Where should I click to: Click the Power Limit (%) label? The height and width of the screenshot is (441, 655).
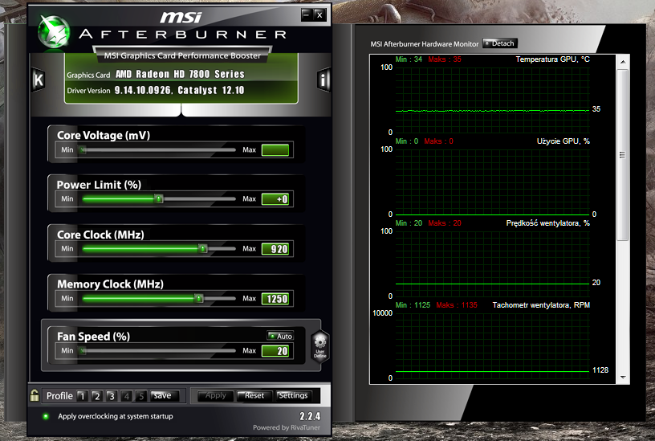[99, 185]
